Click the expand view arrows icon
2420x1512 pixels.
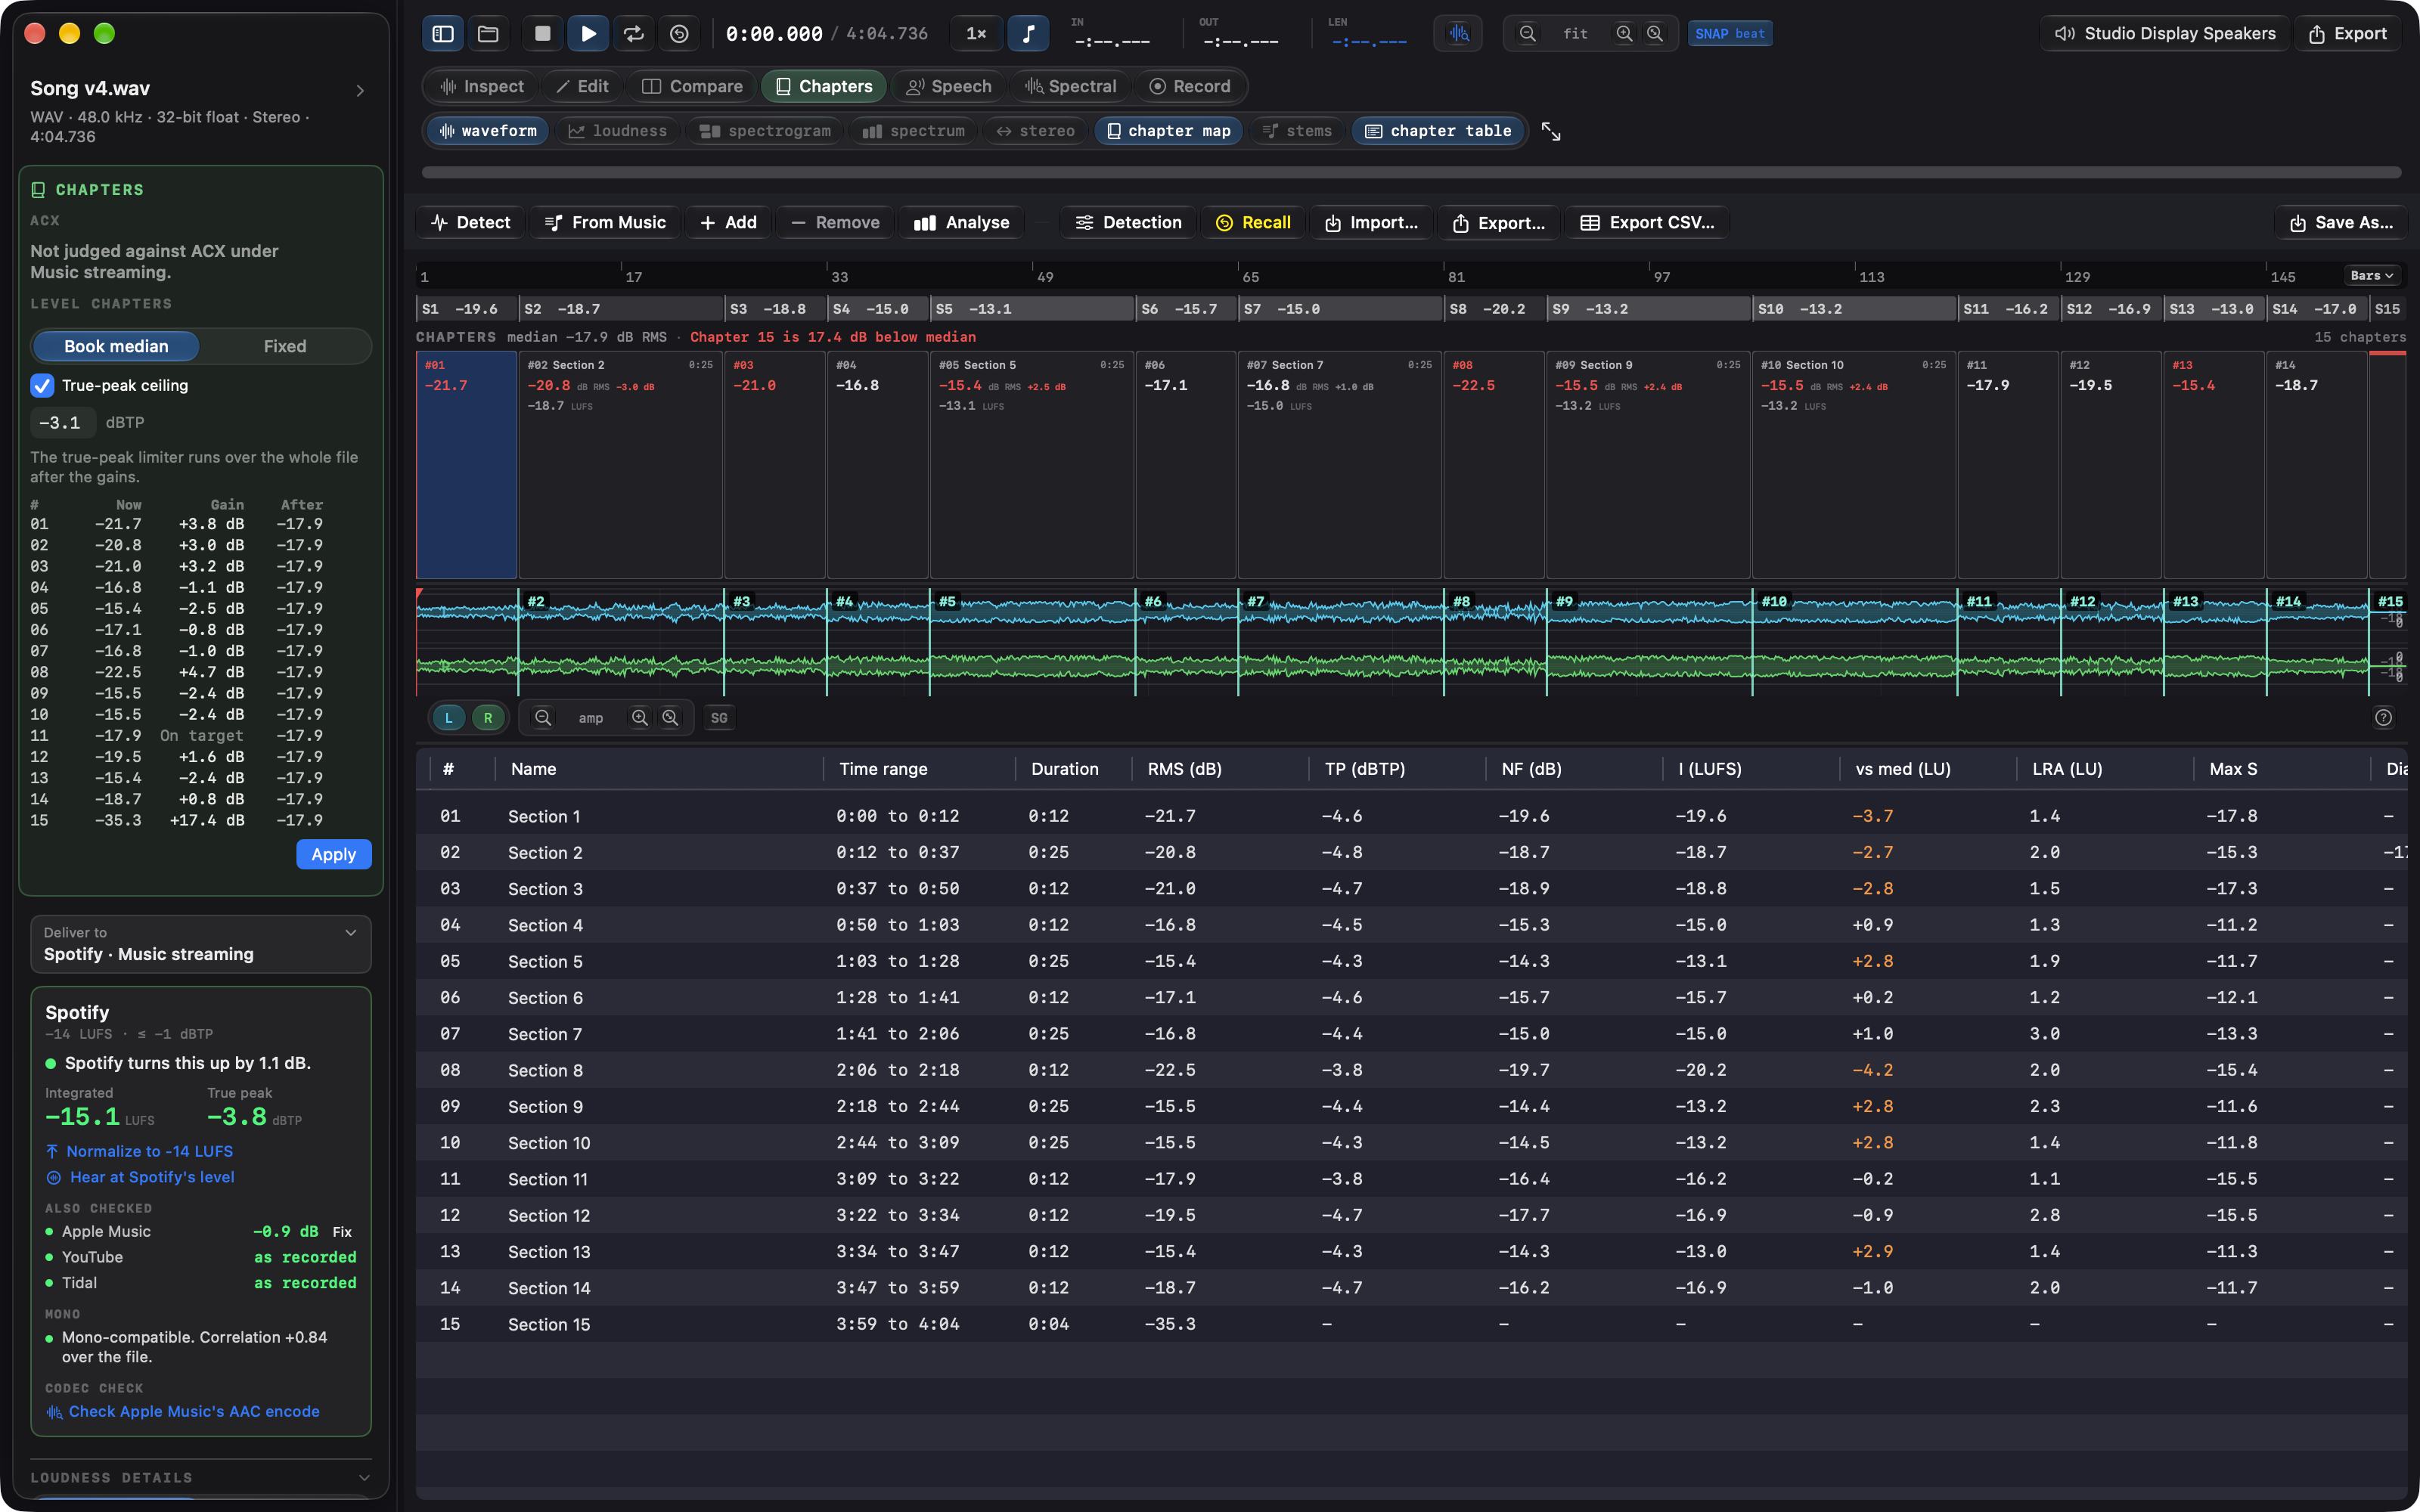[x=1551, y=131]
